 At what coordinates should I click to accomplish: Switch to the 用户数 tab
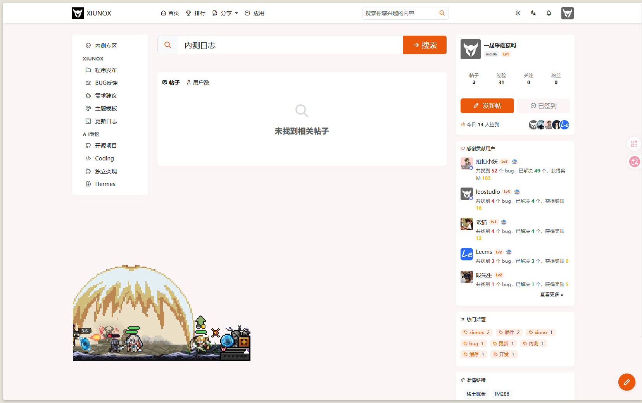(198, 83)
